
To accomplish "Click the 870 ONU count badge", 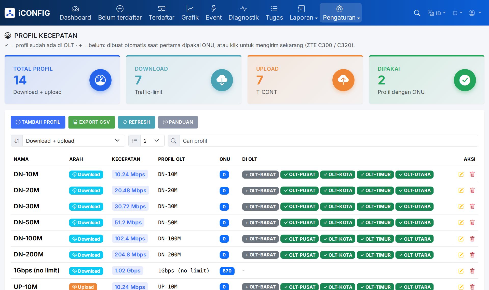I will tap(227, 271).
